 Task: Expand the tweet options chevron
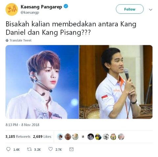(151, 10)
